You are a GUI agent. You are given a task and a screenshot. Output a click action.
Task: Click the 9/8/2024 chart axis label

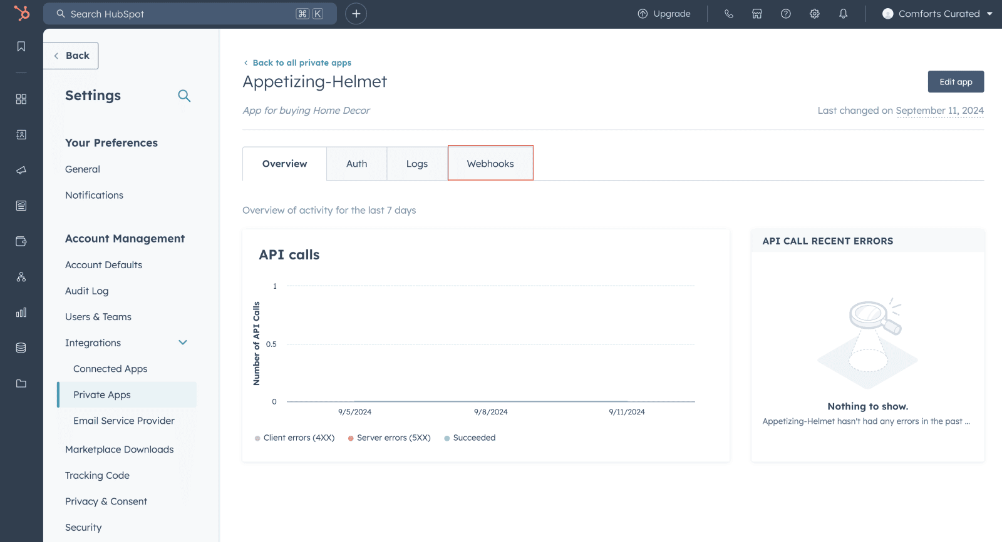(x=491, y=412)
